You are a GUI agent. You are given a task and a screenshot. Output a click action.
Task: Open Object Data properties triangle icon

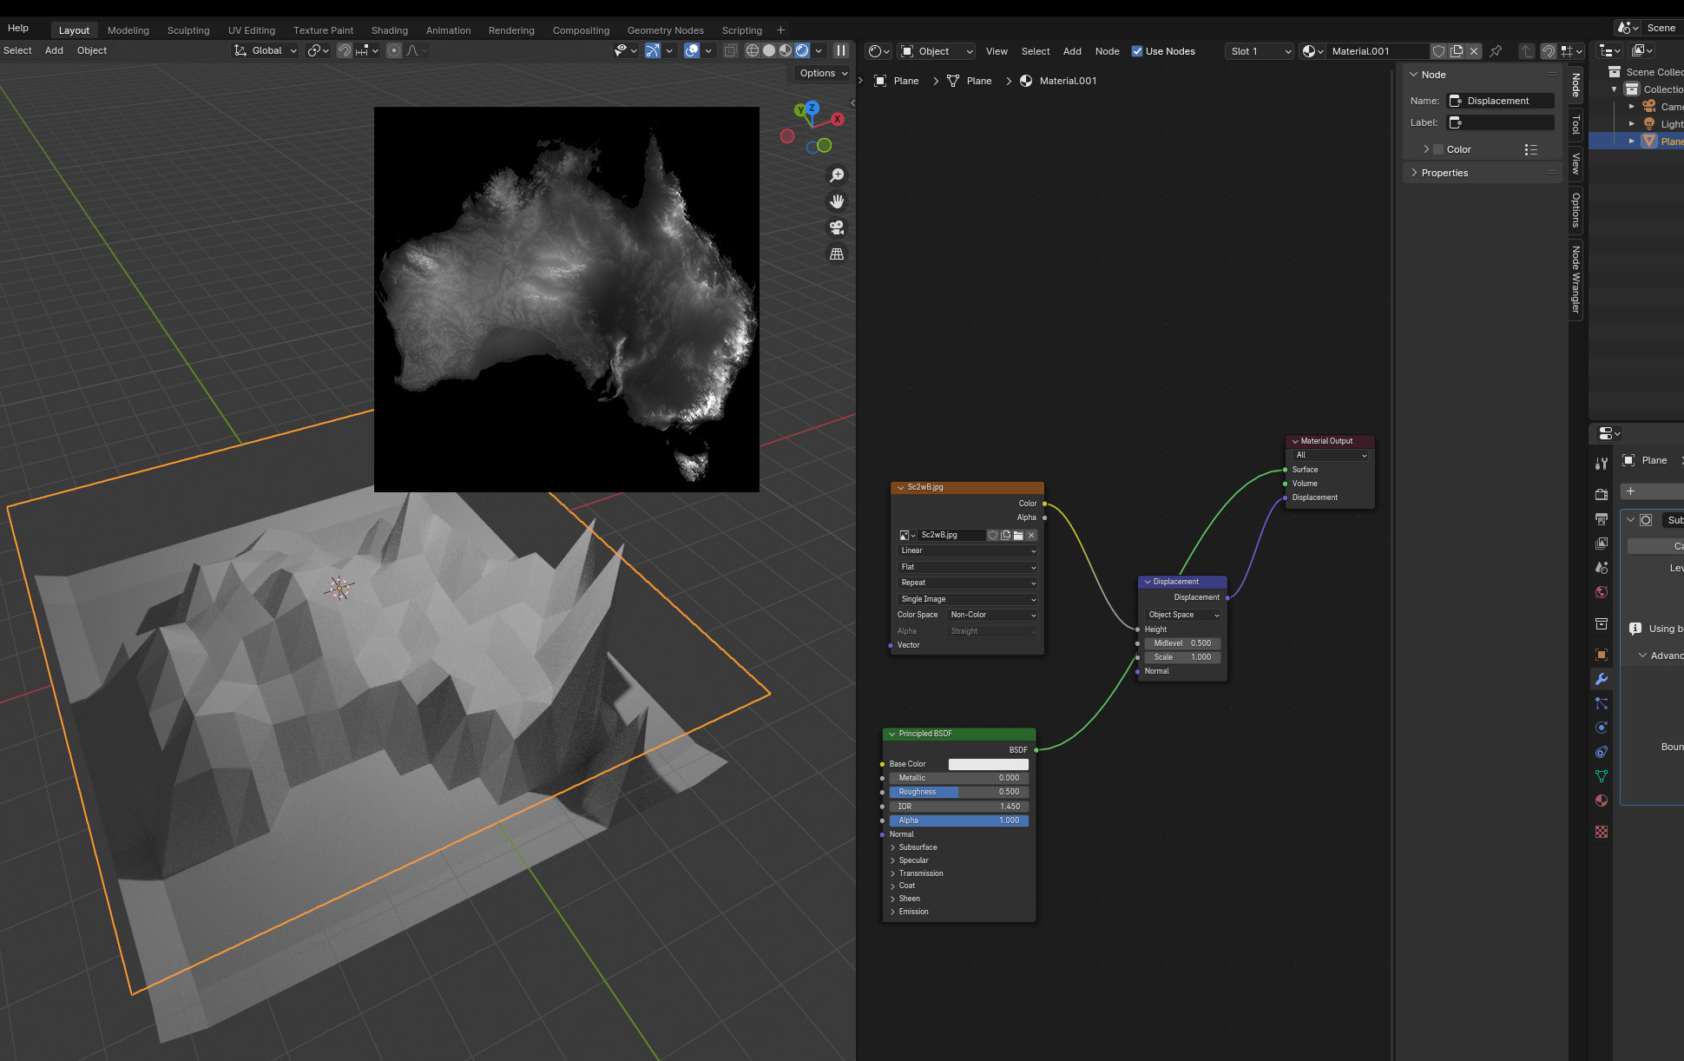point(1602,776)
